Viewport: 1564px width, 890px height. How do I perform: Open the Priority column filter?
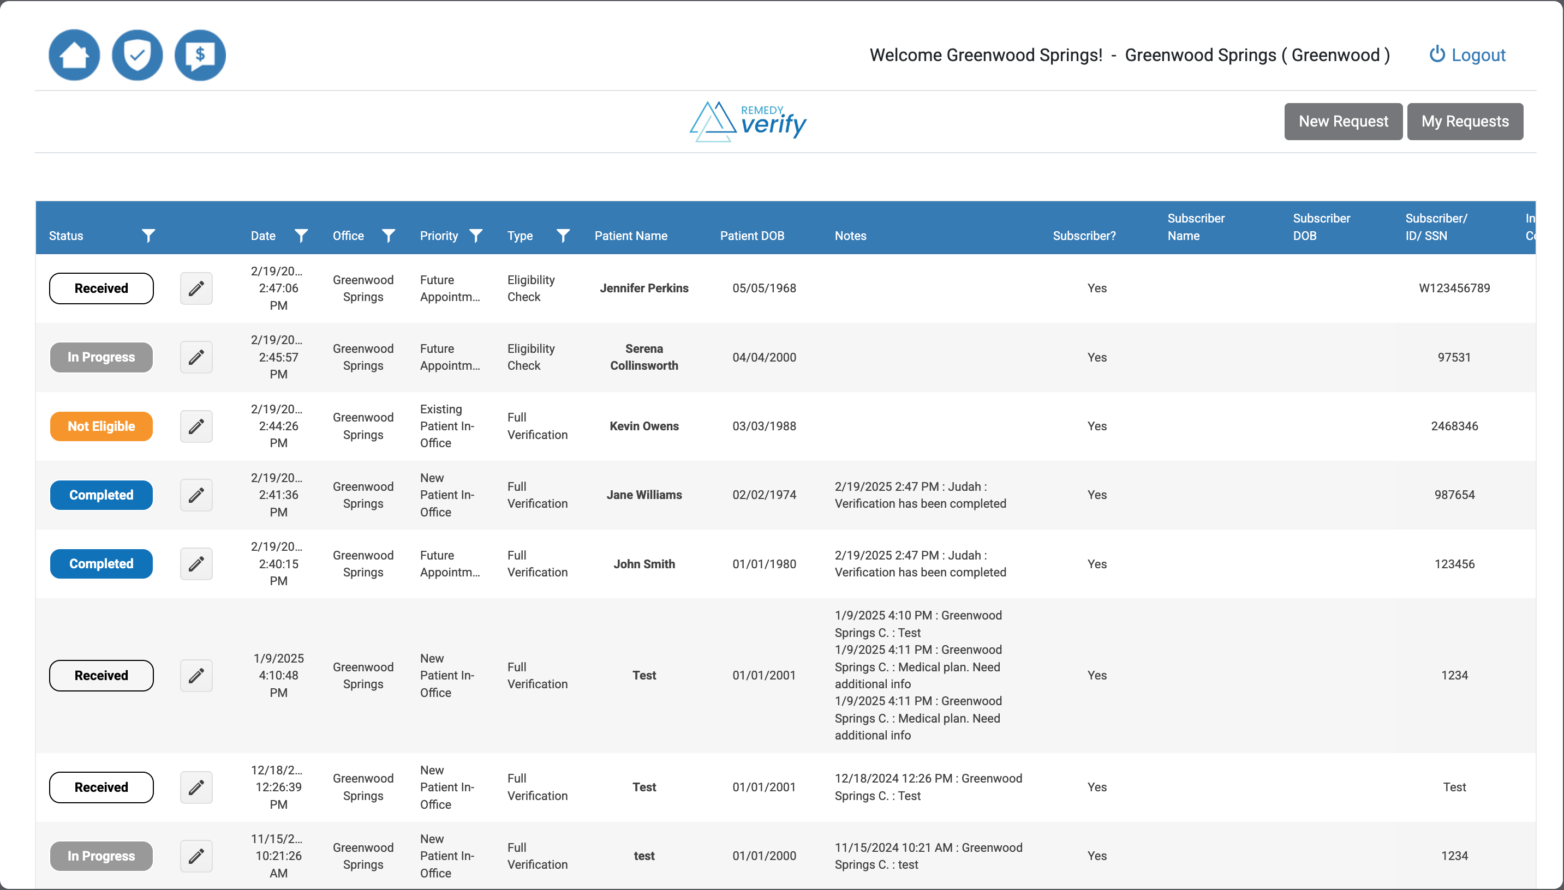point(476,236)
